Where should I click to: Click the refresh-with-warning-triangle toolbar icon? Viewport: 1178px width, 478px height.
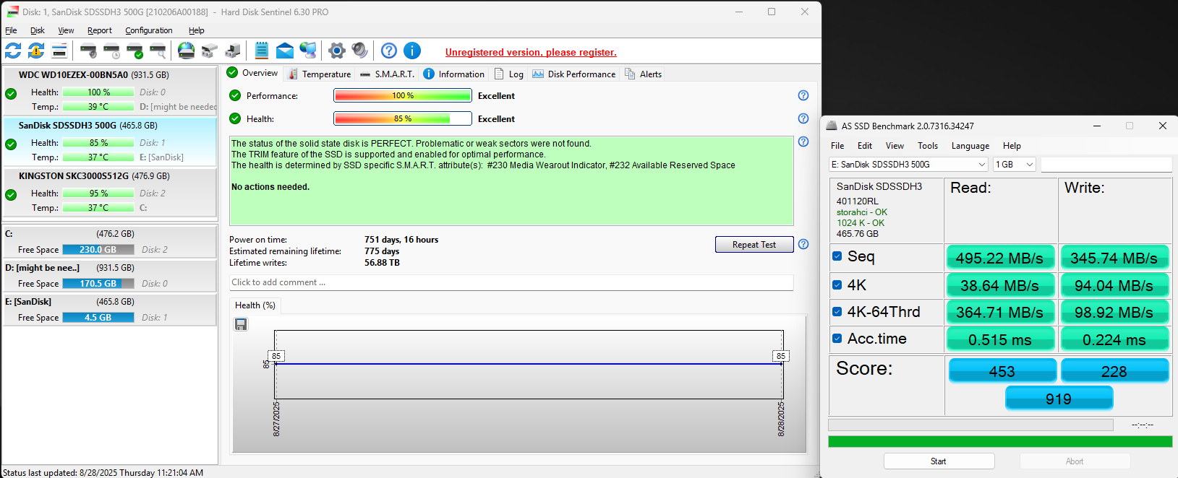tap(36, 51)
